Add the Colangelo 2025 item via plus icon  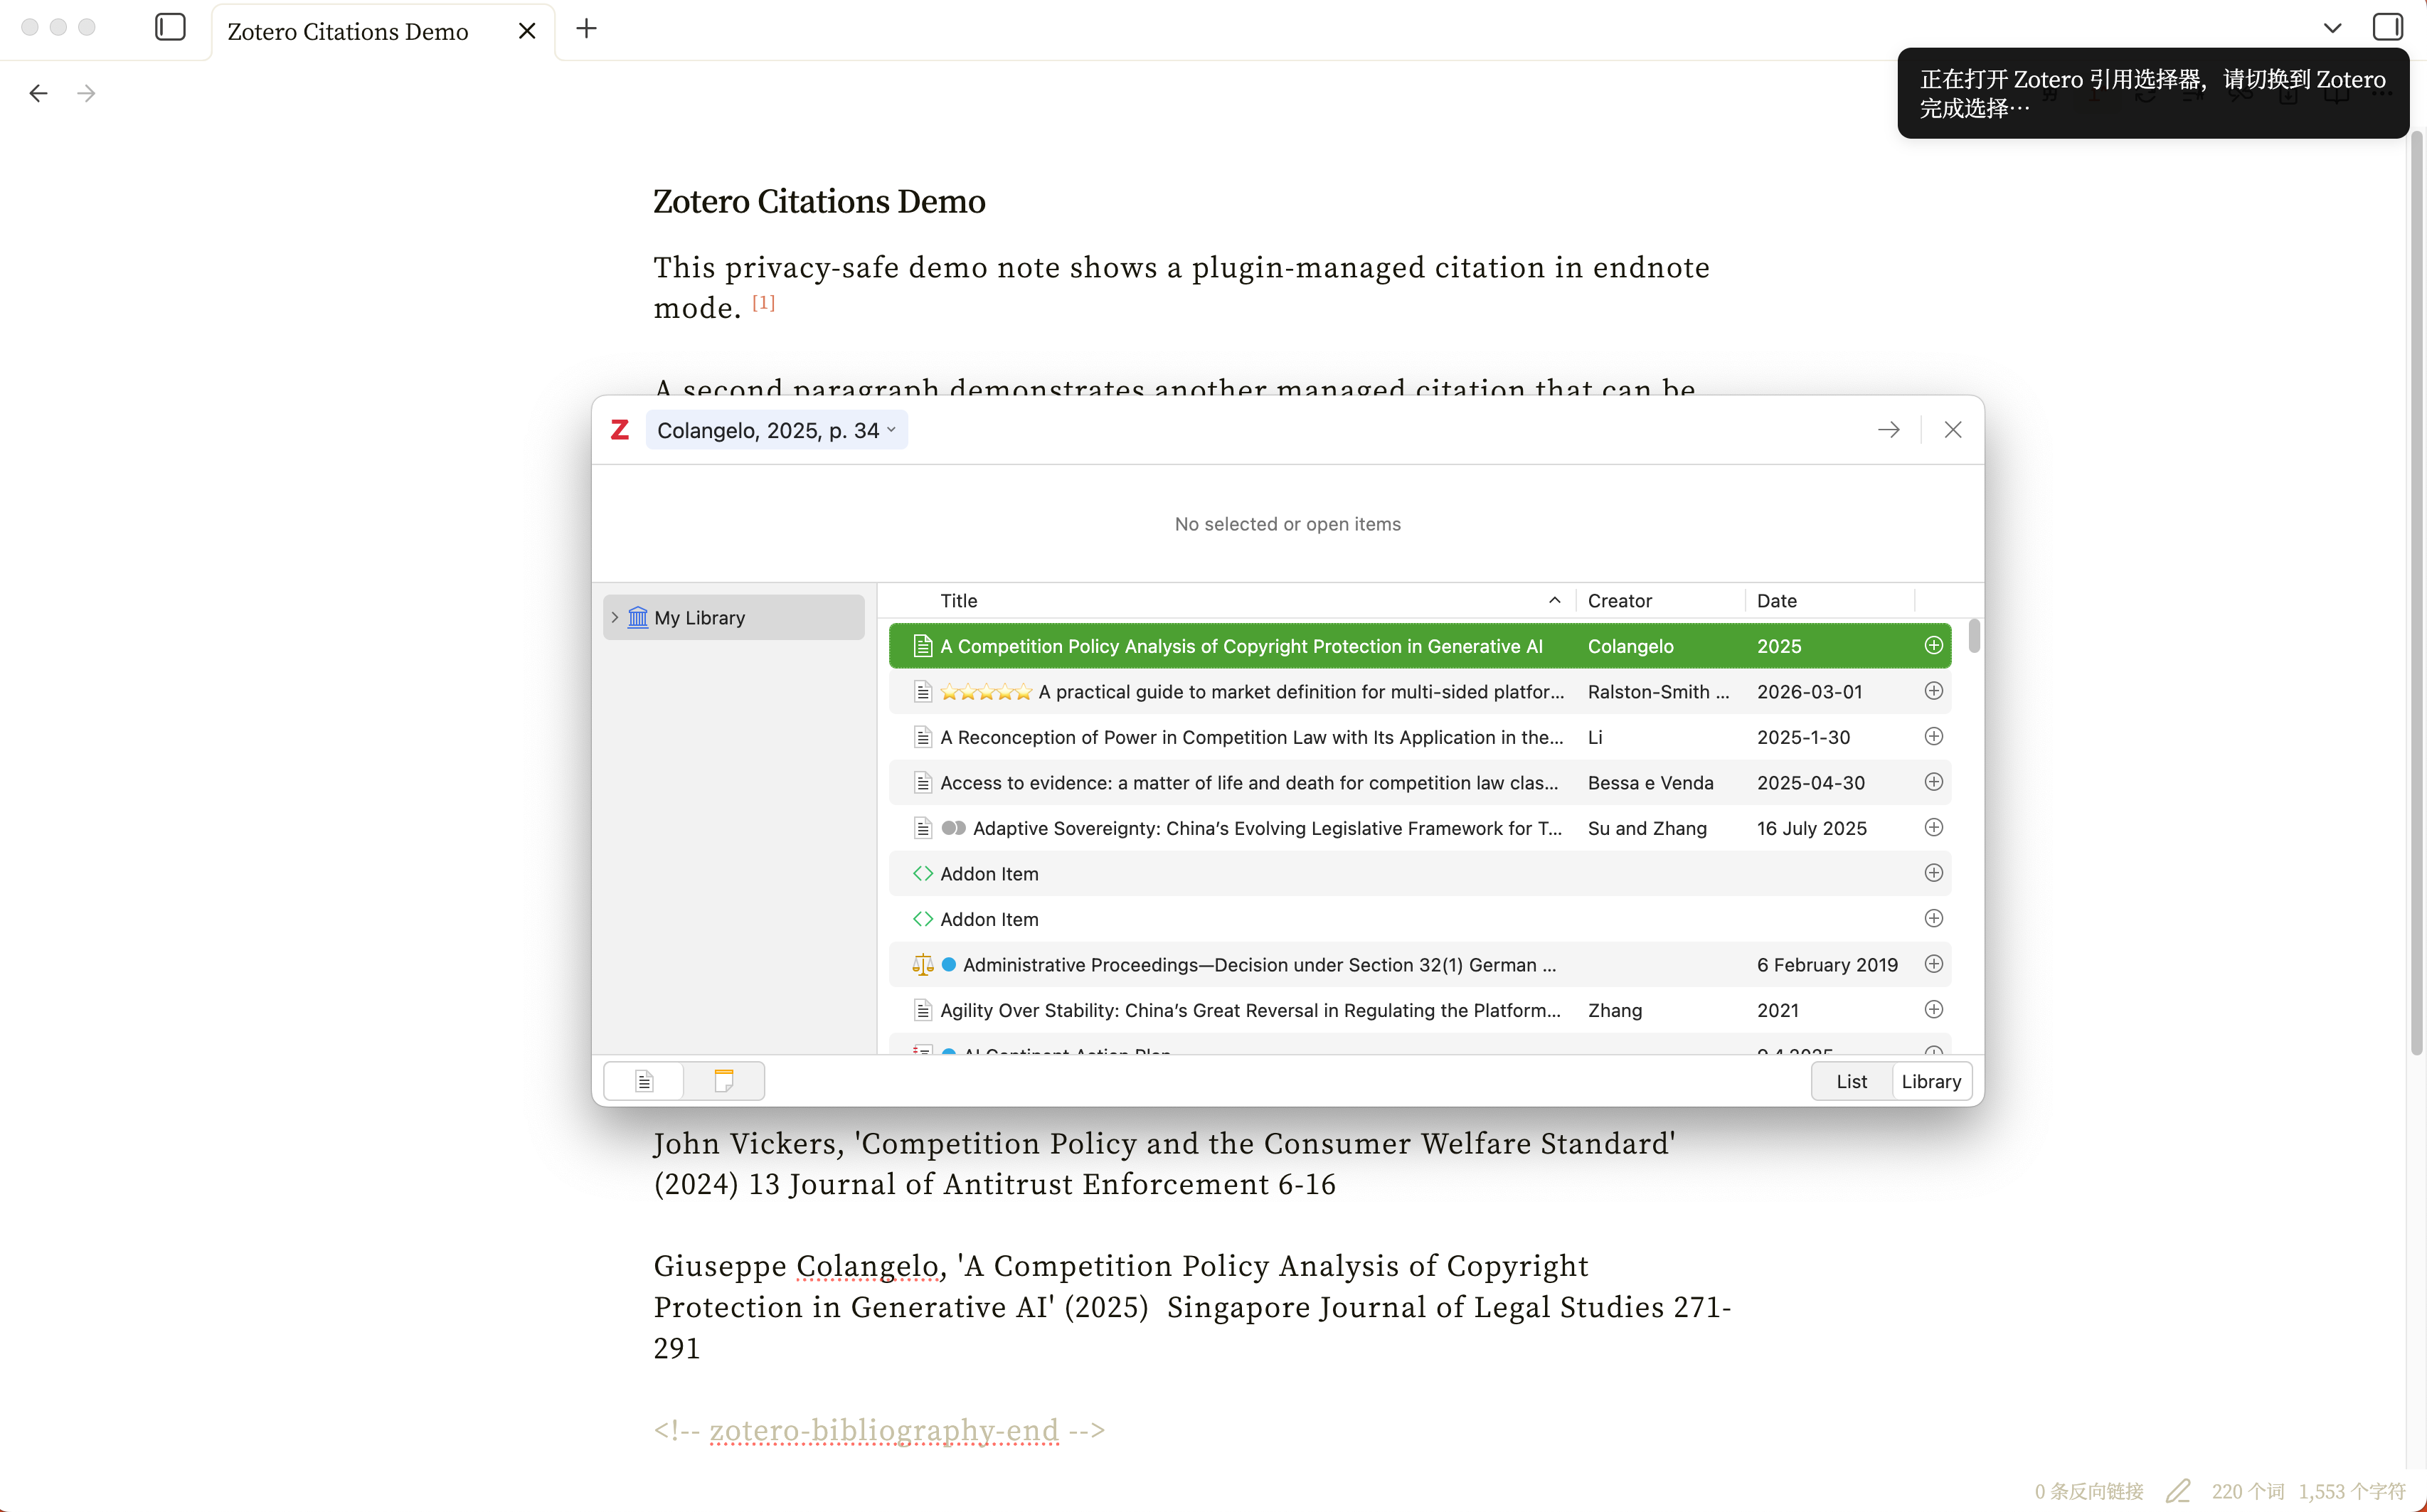coord(1933,646)
